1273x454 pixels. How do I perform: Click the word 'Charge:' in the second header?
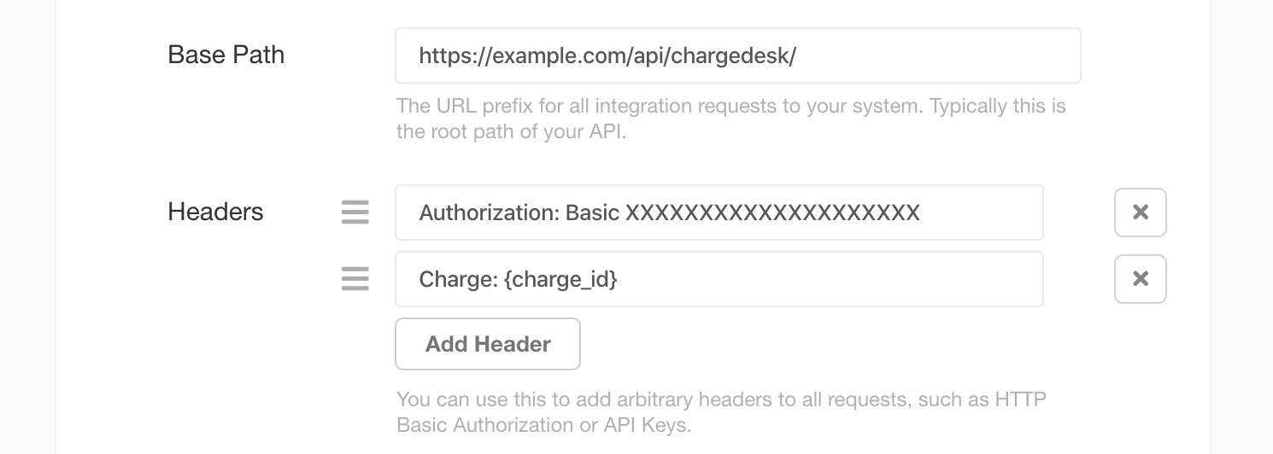[x=455, y=279]
